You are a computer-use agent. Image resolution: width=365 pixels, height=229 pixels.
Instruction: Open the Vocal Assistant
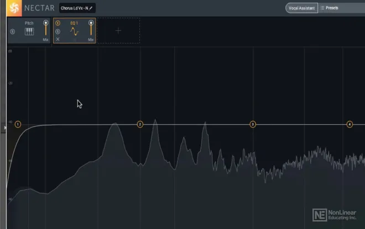click(x=301, y=8)
